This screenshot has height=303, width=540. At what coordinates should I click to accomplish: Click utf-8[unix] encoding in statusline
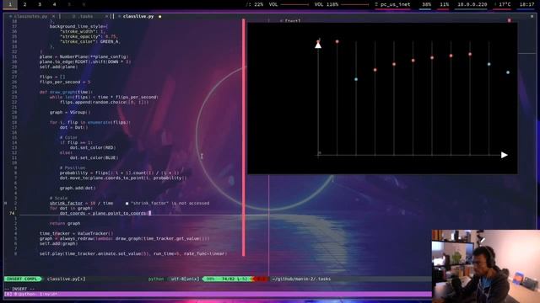pyautogui.click(x=185, y=279)
